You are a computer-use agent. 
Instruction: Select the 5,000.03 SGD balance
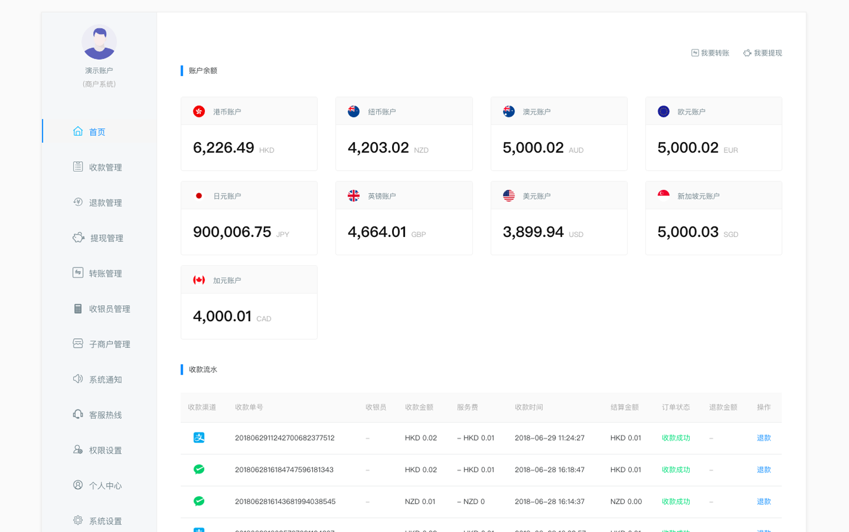pyautogui.click(x=698, y=232)
